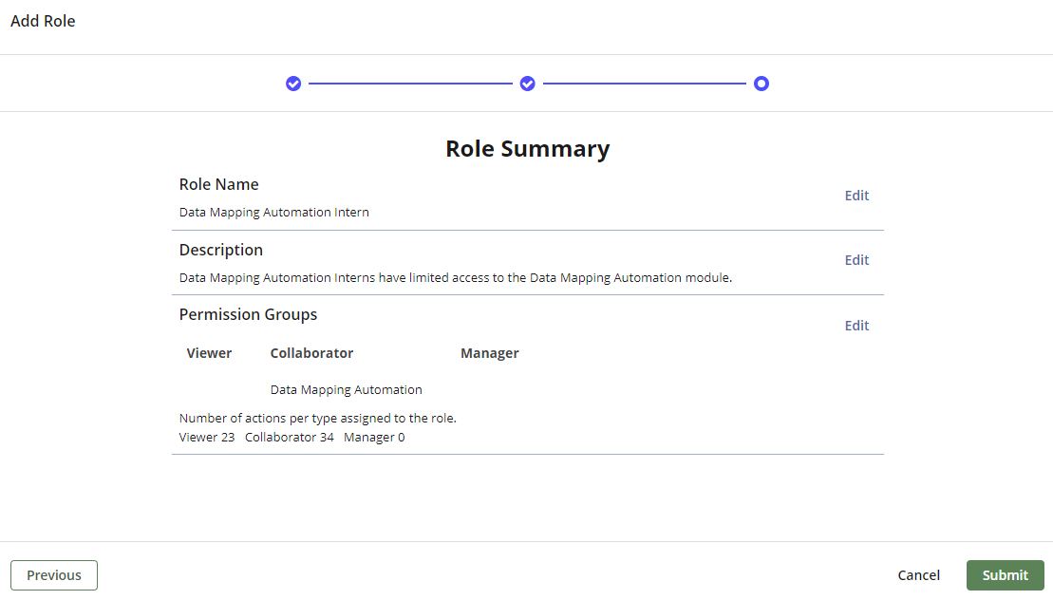Image resolution: width=1053 pixels, height=600 pixels.
Task: Go back using the Previous button
Action: coord(53,574)
